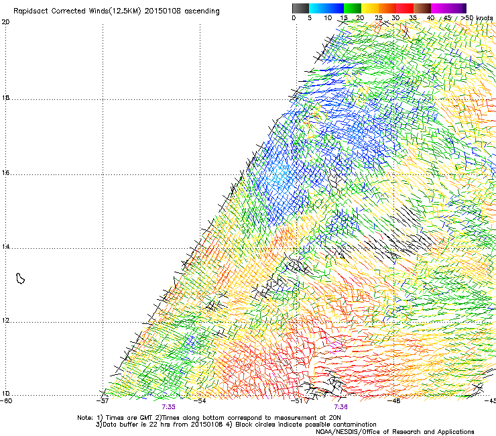Click the longitude label '-57' on bottom axis

coord(103,401)
